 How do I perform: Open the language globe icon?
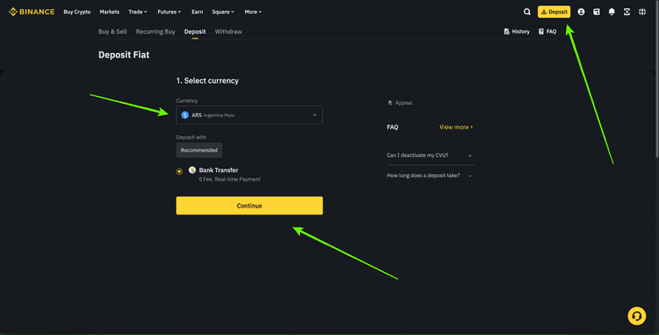642,12
